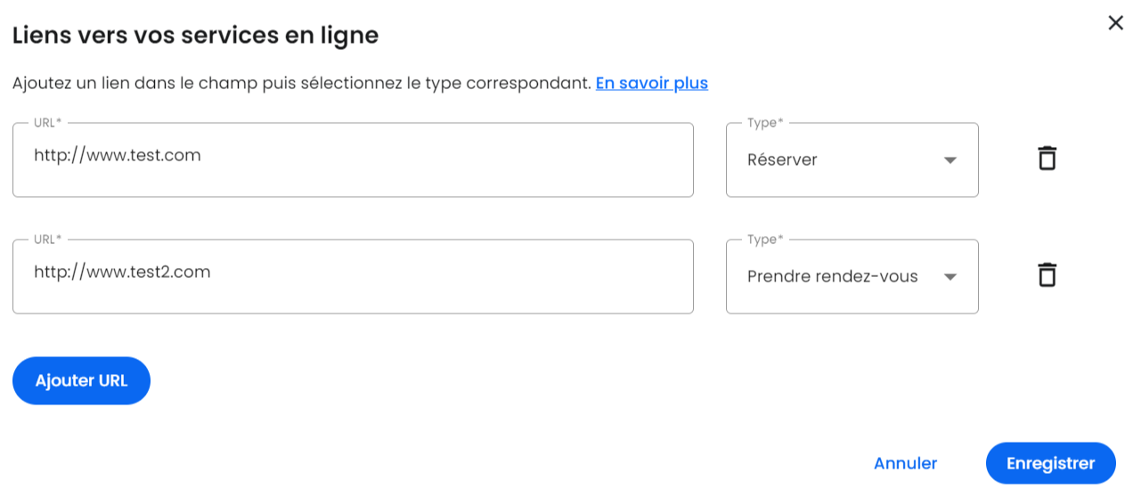Expand the arrow next to Réserver
The width and height of the screenshot is (1133, 497).
coord(950,160)
